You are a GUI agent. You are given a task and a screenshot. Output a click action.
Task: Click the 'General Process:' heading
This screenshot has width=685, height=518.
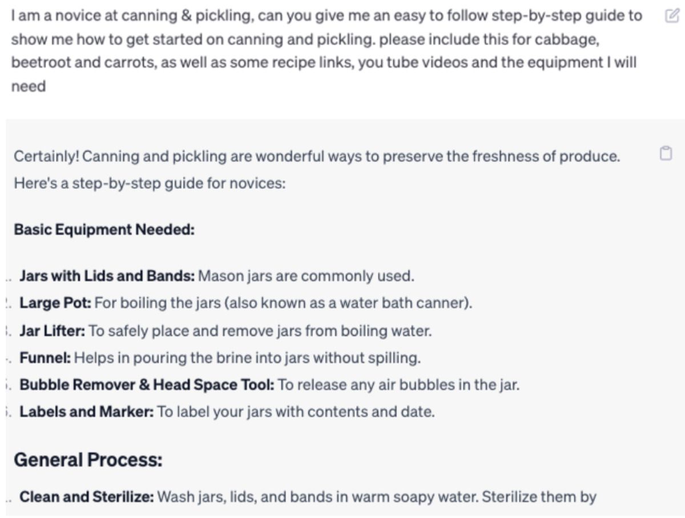tap(88, 460)
